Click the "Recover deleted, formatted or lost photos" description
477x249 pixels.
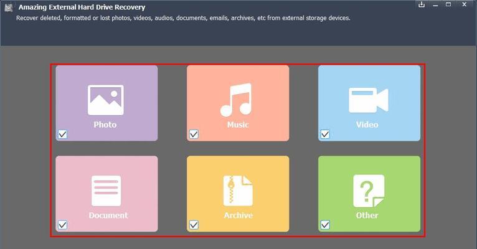pos(183,18)
